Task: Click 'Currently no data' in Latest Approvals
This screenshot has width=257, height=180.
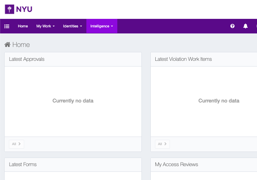Action: [x=73, y=101]
